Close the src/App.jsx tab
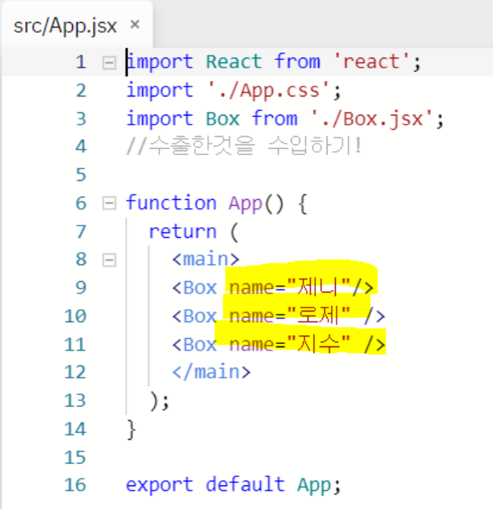493x512 pixels. 135,24
